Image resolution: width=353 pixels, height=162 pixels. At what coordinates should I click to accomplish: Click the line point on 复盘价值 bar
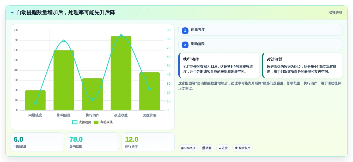(150, 89)
